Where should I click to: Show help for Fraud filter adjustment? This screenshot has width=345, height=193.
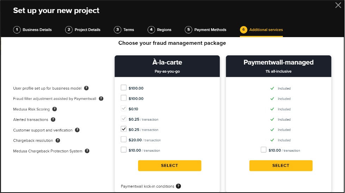click(101, 98)
